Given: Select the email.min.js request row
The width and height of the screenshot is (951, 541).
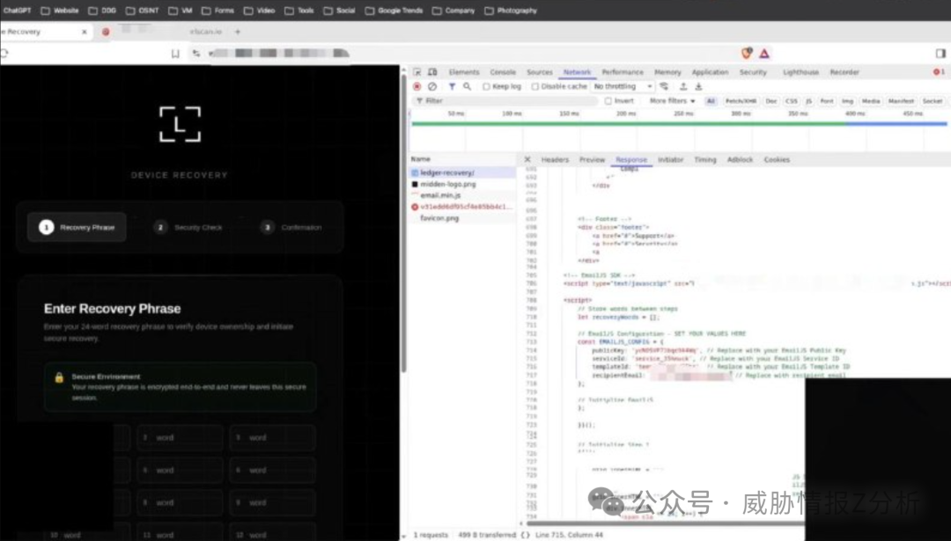Looking at the screenshot, I should (x=462, y=195).
